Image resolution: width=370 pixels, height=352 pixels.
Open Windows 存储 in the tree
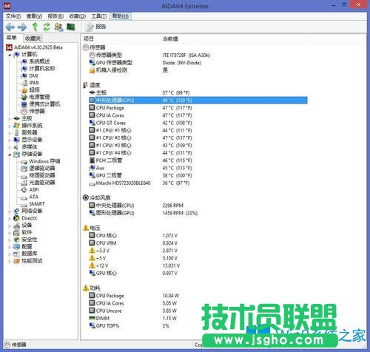[x=41, y=161]
